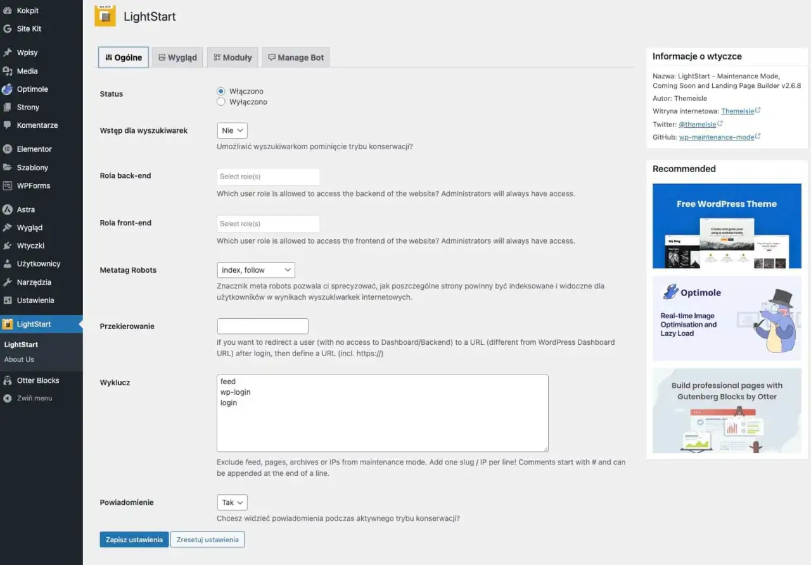Open About Us submenu item
The width and height of the screenshot is (811, 565).
[x=19, y=359]
